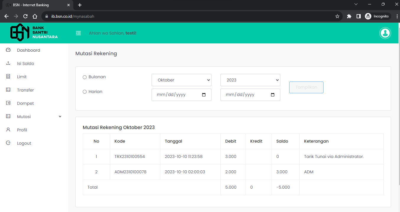The image size is (400, 212).
Task: Open the user avatar profile icon
Action: 385,33
